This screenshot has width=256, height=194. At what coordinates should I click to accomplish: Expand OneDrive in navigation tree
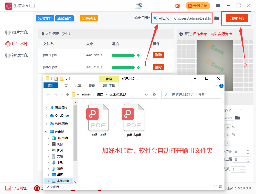[x=46, y=116]
